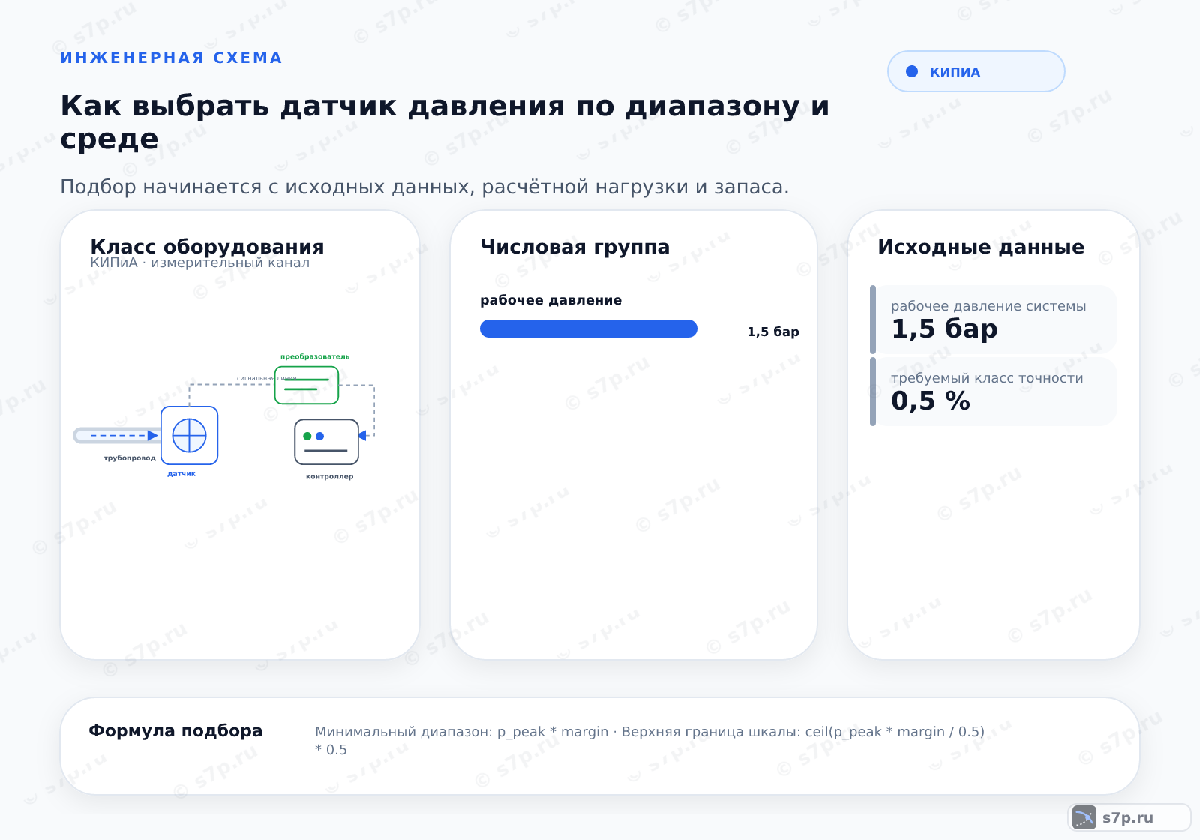Click the main title 'Как выбрать датчик давления'

[x=445, y=122]
